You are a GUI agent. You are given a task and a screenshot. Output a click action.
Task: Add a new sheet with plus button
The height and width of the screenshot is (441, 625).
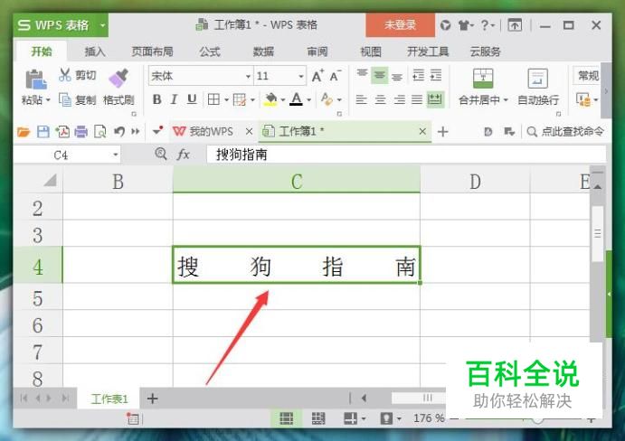[152, 399]
